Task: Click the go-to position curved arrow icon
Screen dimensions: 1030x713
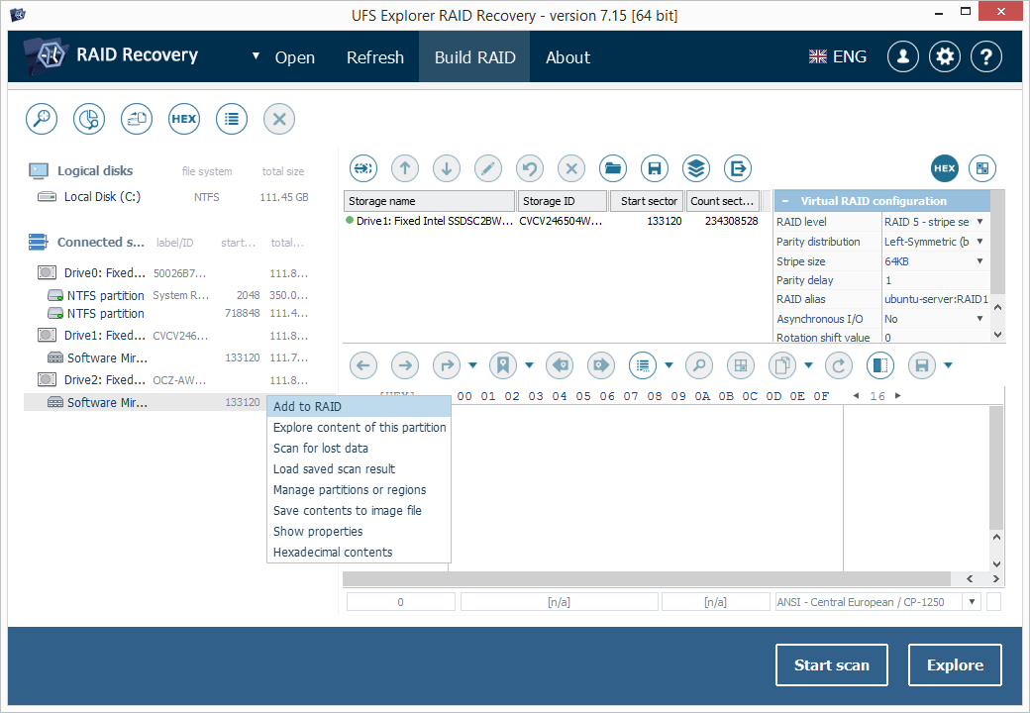Action: click(x=447, y=365)
